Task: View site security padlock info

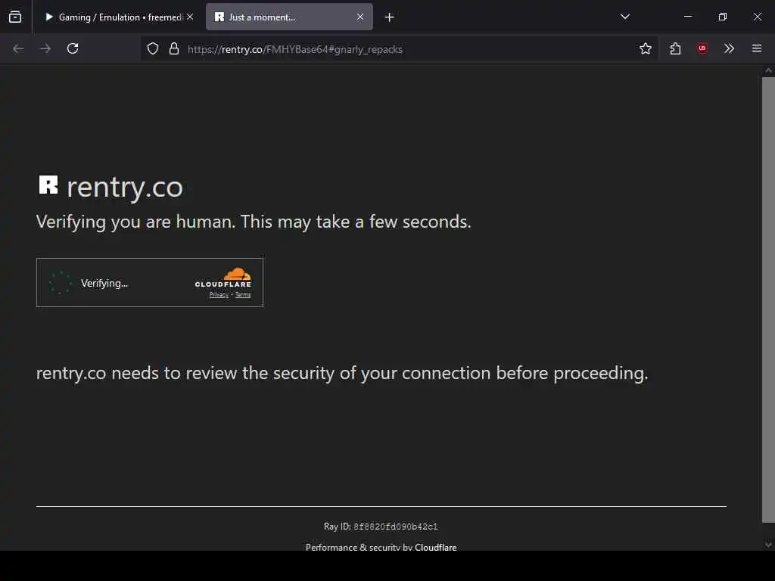Action: [174, 48]
